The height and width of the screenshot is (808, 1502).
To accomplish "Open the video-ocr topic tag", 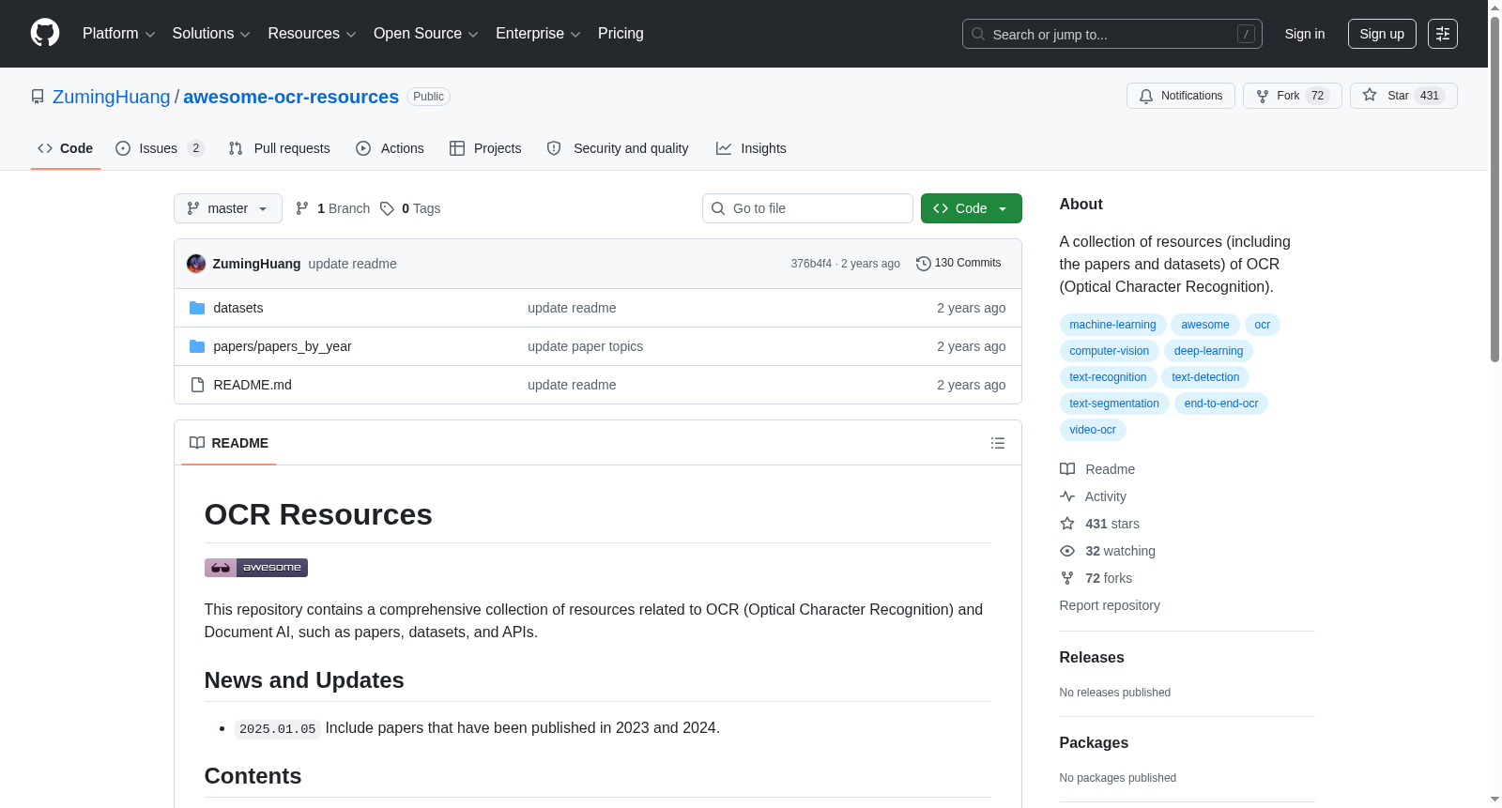I will (1093, 430).
